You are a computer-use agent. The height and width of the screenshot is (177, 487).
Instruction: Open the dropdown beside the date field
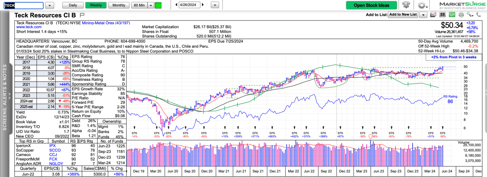tap(214, 5)
